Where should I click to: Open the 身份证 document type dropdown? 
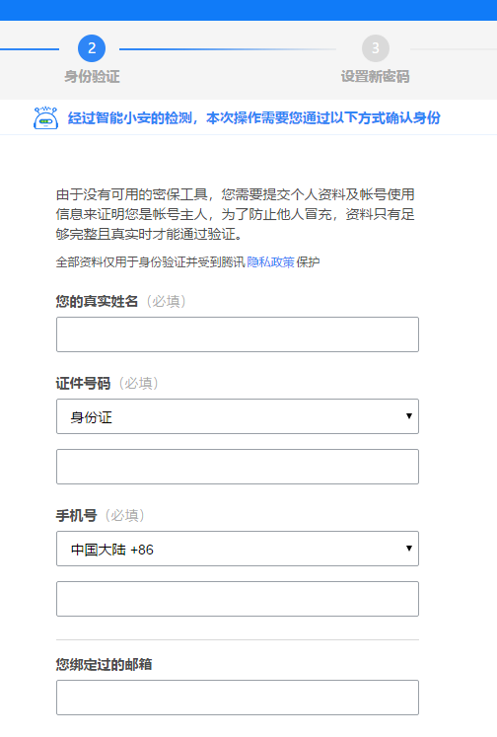(238, 416)
